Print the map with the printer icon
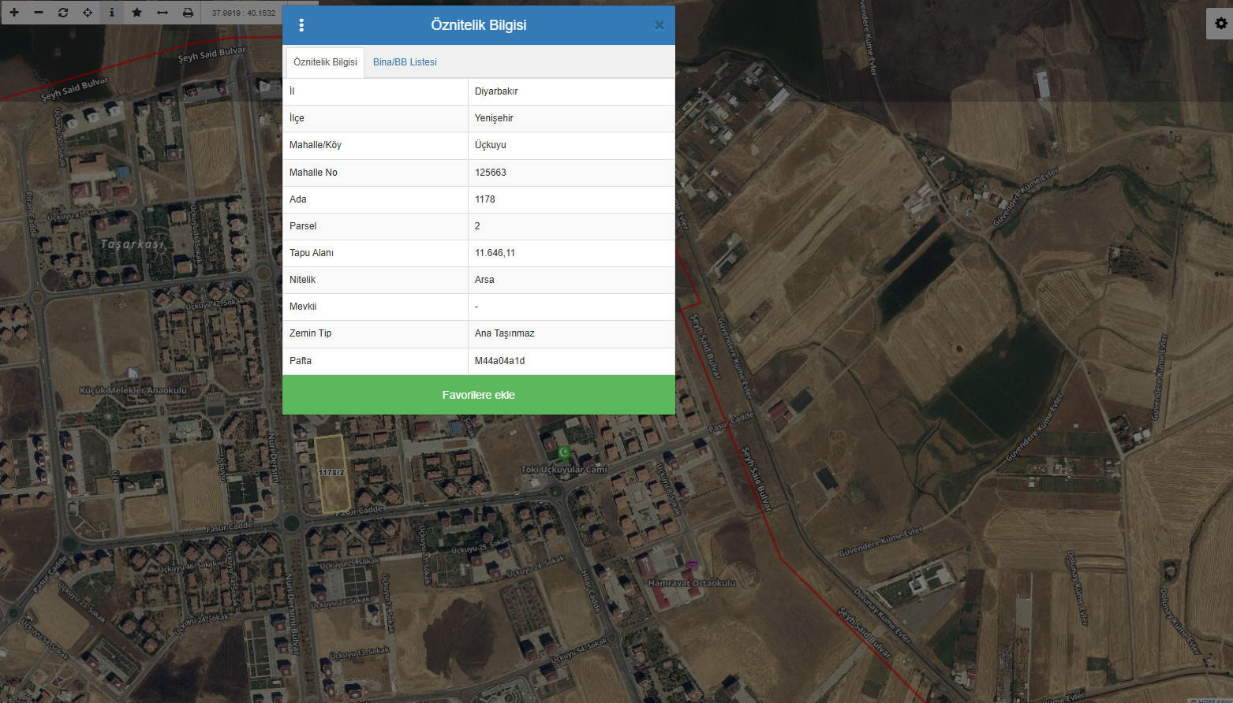This screenshot has width=1233, height=703. coord(188,13)
